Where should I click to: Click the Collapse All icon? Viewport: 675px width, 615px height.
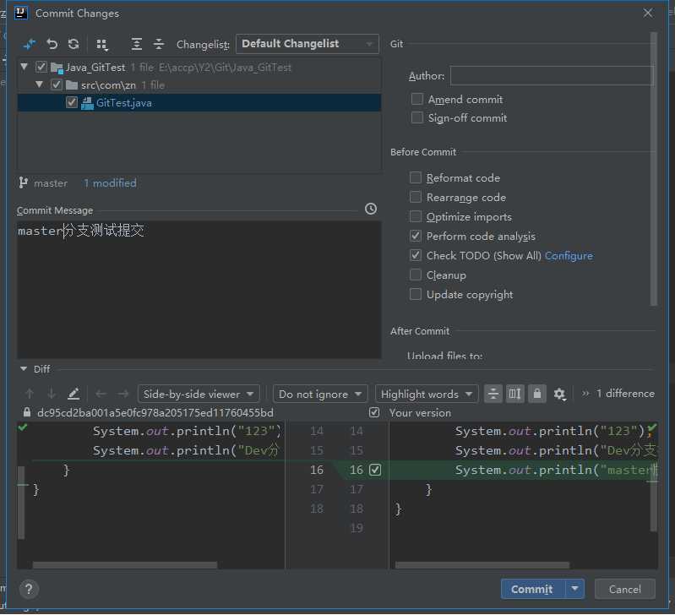[x=159, y=44]
